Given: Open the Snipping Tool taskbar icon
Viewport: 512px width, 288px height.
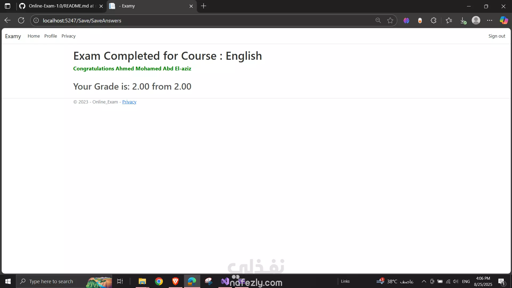Looking at the screenshot, I should pos(209,281).
